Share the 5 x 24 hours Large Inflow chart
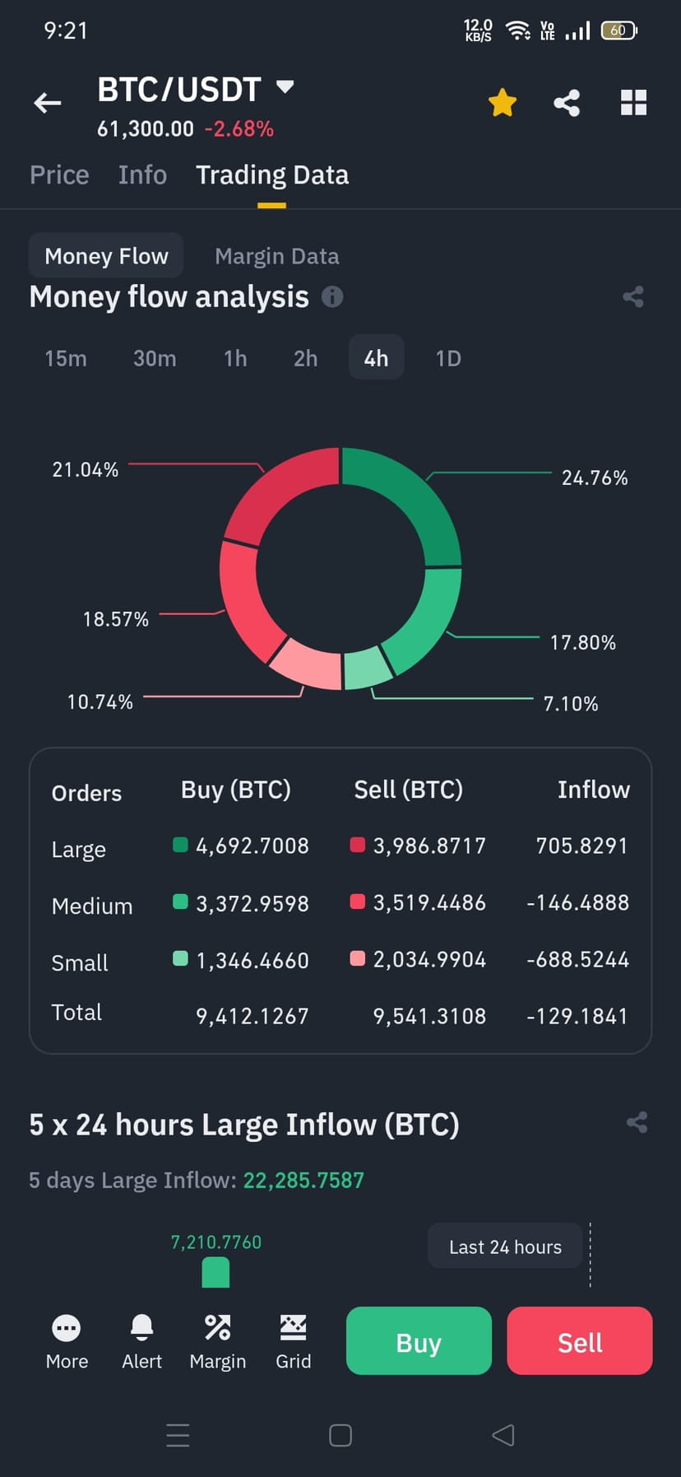 tap(637, 1123)
